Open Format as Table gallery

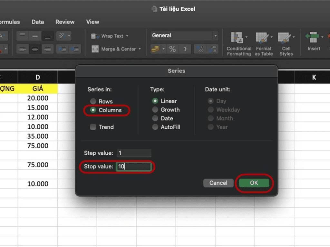point(262,38)
